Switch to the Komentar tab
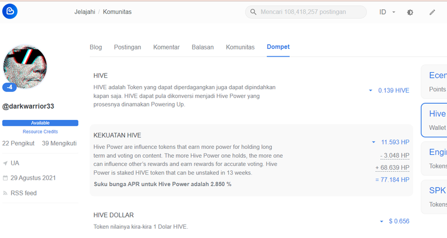The height and width of the screenshot is (238, 447). [166, 47]
